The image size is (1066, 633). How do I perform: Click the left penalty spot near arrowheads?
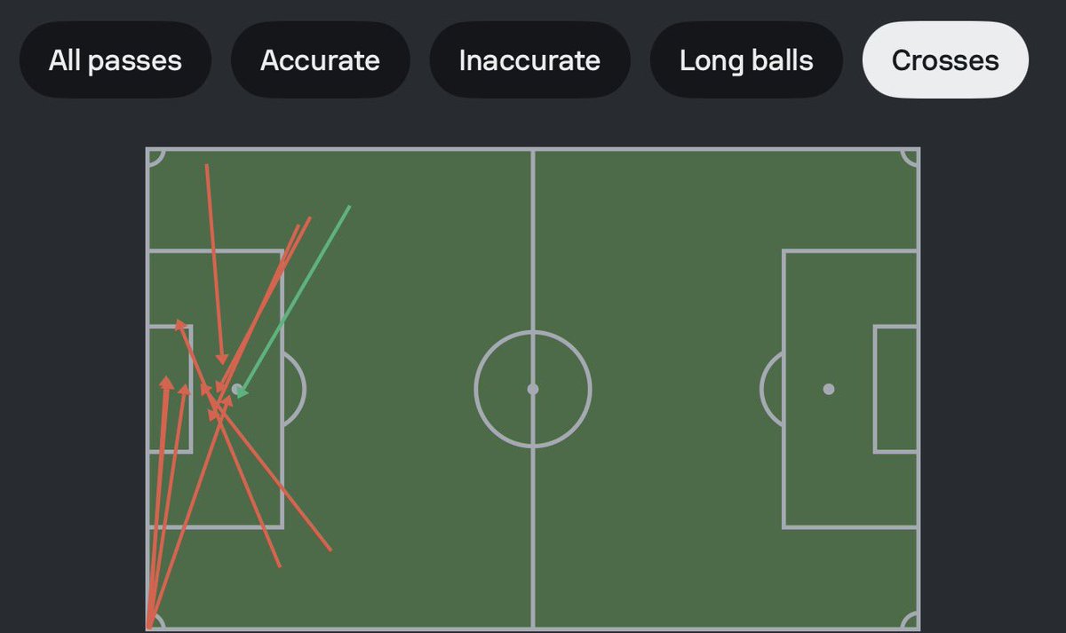coord(236,389)
